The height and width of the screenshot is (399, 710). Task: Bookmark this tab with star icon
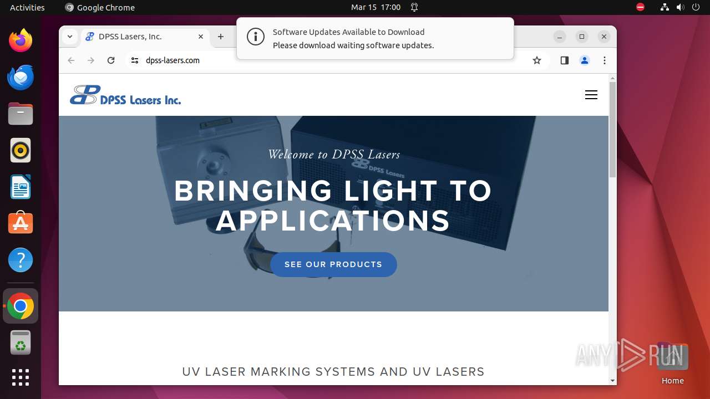(x=536, y=60)
